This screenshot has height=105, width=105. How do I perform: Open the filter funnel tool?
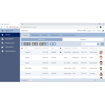point(51,44)
